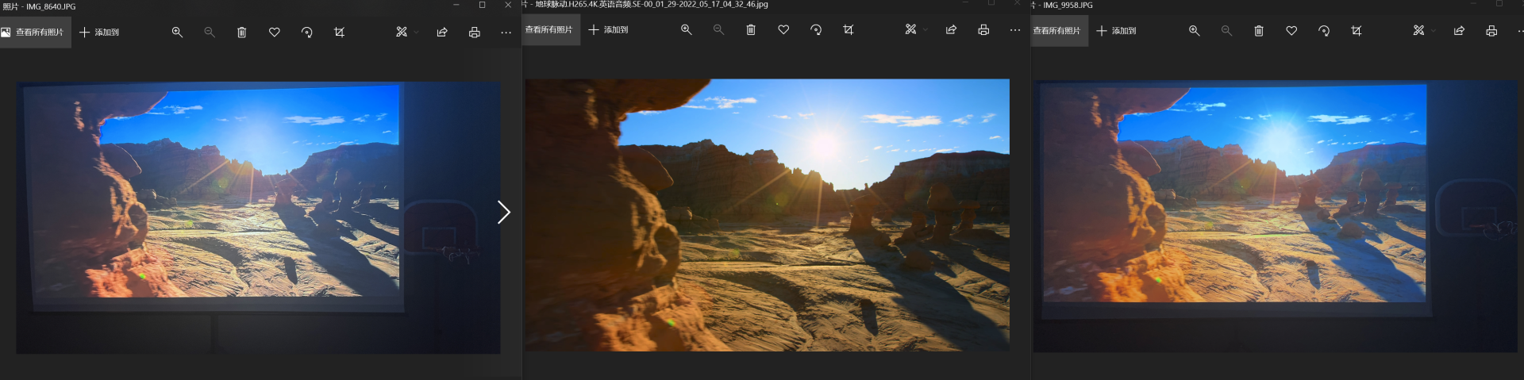Crop the middle window's photo
This screenshot has height=380, width=1524.
(848, 30)
